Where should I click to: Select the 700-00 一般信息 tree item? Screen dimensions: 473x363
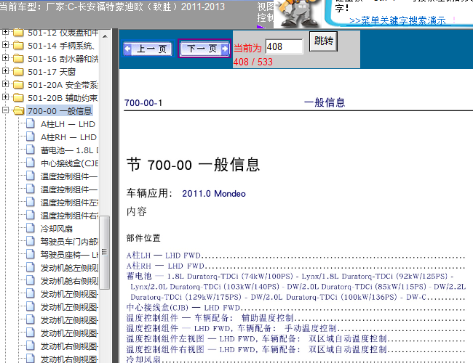point(60,111)
